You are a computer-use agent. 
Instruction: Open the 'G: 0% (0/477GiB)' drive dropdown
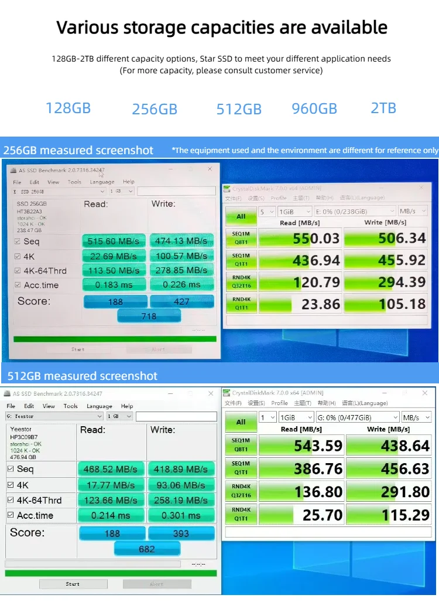[358, 417]
